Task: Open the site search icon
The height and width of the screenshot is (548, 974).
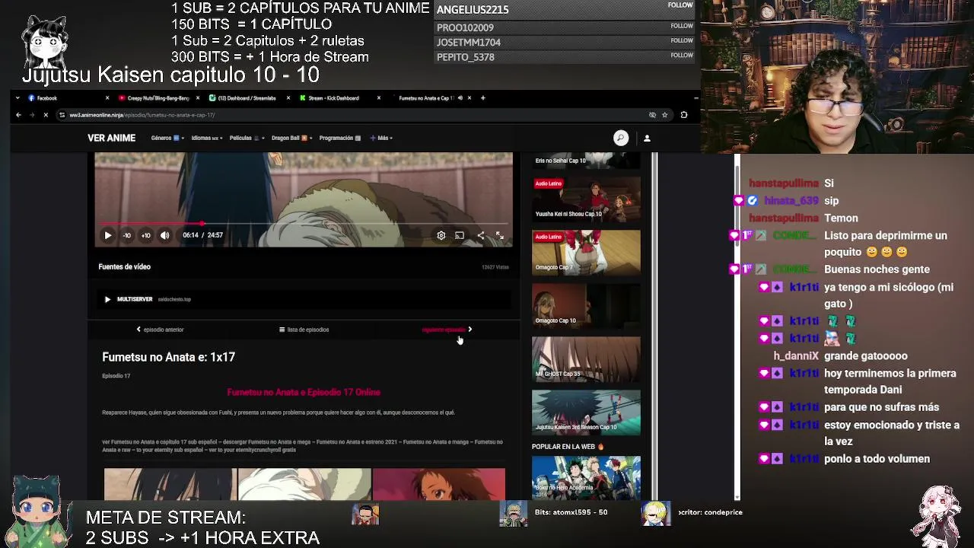Action: [x=621, y=138]
